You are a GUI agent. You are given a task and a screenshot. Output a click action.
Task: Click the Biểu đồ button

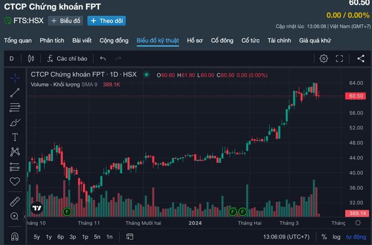click(x=66, y=21)
